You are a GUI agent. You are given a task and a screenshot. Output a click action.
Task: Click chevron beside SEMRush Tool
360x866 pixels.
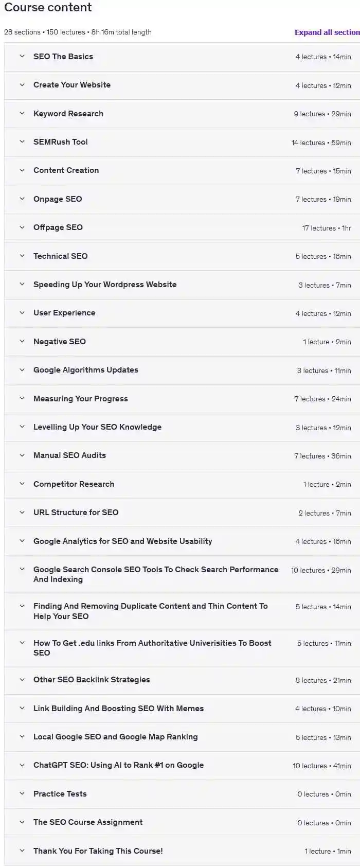(22, 142)
